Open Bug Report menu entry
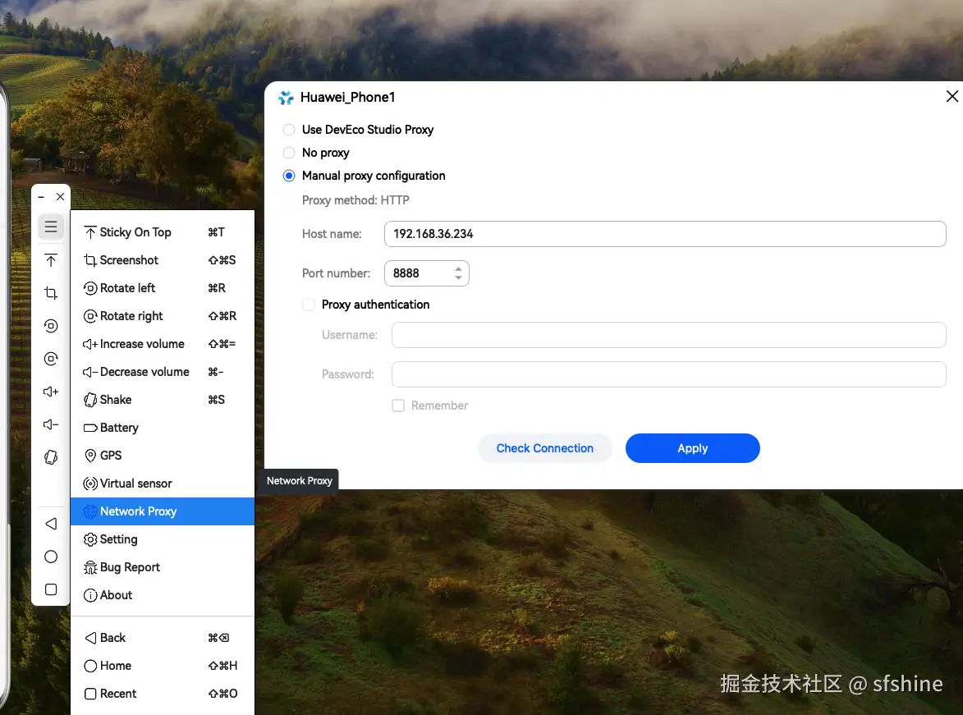 coord(162,567)
